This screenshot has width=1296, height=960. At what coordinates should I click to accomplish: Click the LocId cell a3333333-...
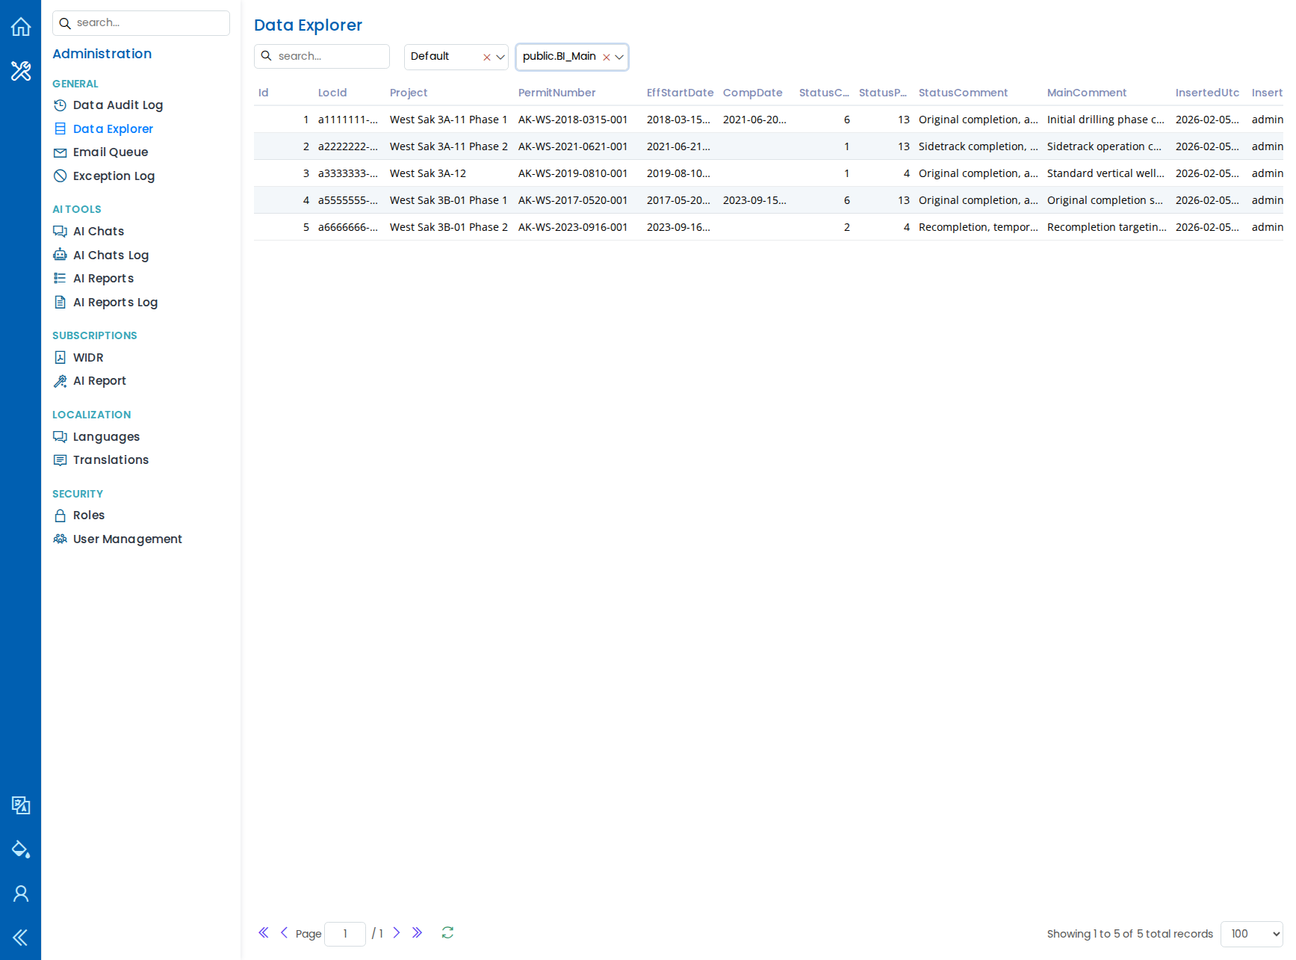pos(348,173)
